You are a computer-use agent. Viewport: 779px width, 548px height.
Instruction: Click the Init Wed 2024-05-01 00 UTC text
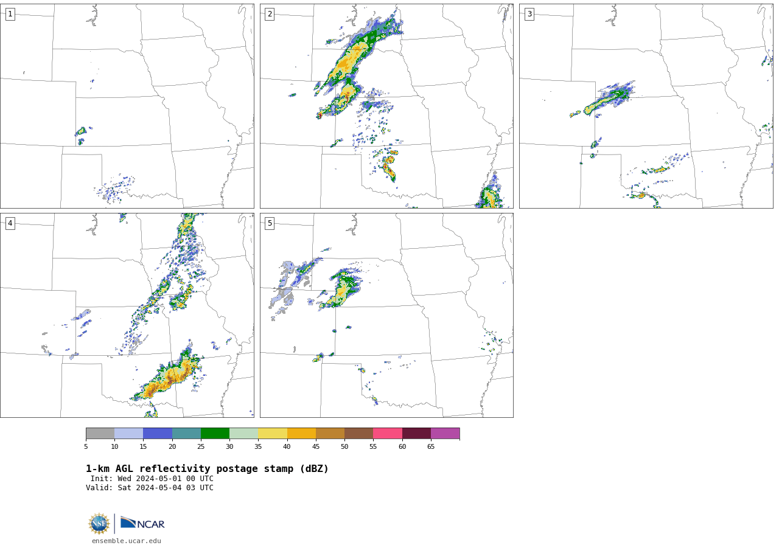[x=152, y=479]
